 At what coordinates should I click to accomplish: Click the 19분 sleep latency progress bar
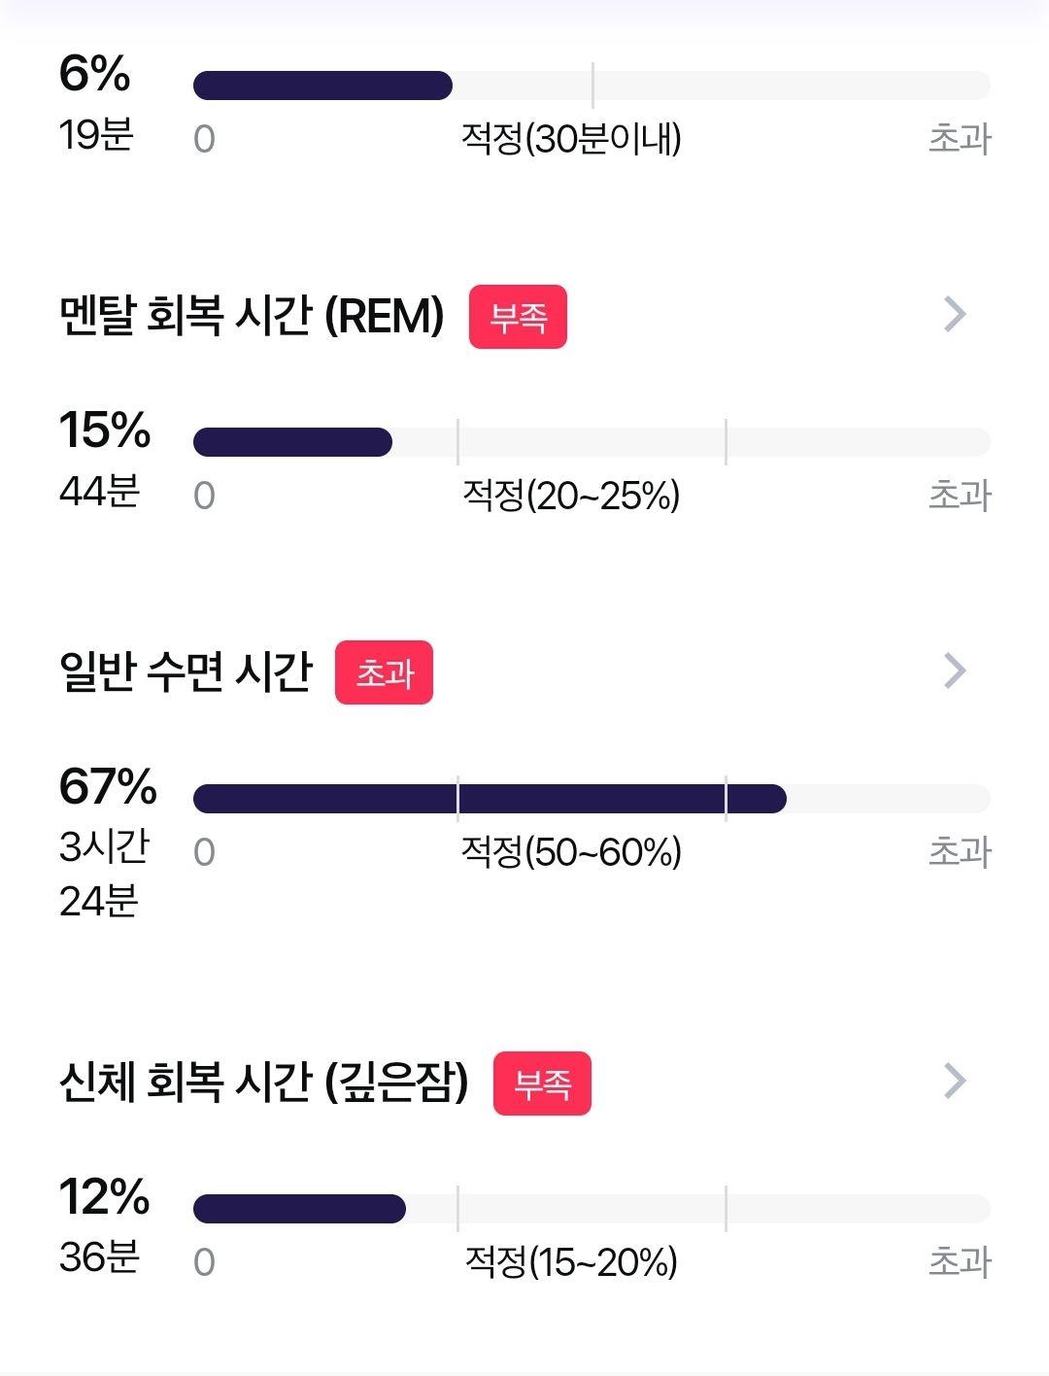[x=592, y=86]
